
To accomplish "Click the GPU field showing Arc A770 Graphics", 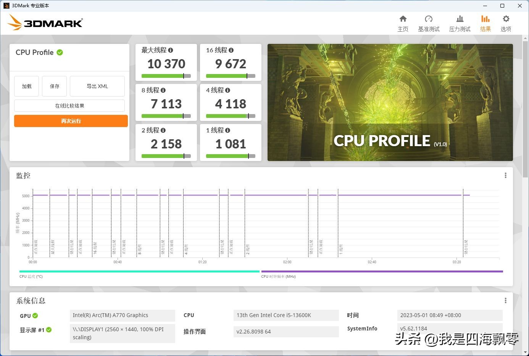I will pyautogui.click(x=122, y=316).
